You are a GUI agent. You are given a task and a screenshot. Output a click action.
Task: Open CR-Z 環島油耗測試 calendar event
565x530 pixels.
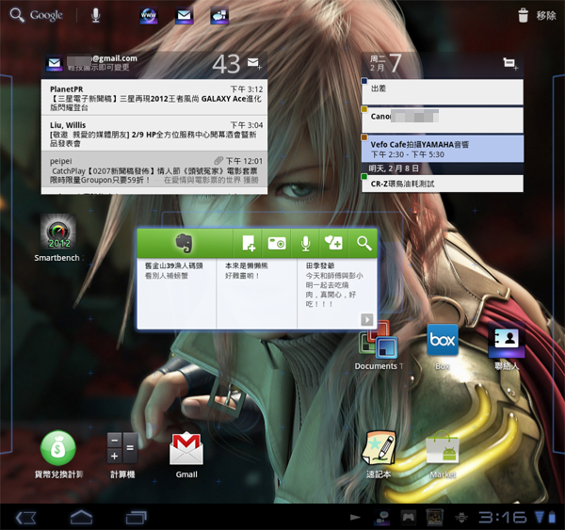[x=443, y=184]
